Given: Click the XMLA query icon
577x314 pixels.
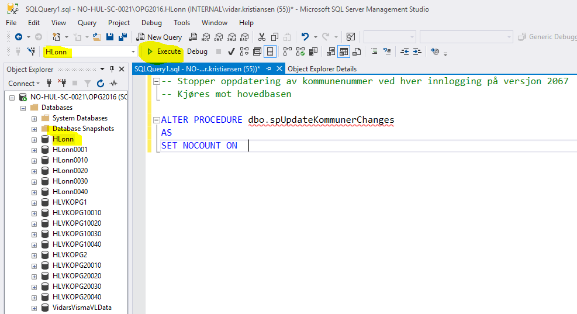Looking at the screenshot, I should tap(232, 37).
